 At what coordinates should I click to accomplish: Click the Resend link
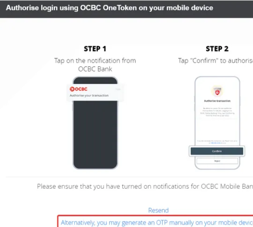[x=158, y=210]
